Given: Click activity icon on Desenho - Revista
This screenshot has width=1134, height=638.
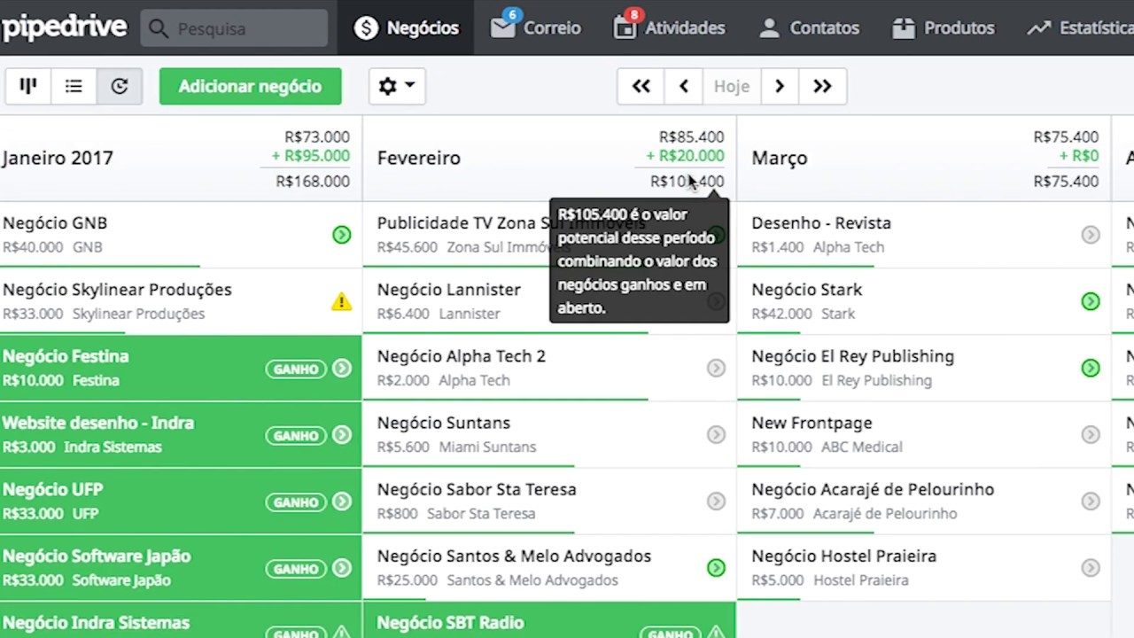Looking at the screenshot, I should 1091,235.
